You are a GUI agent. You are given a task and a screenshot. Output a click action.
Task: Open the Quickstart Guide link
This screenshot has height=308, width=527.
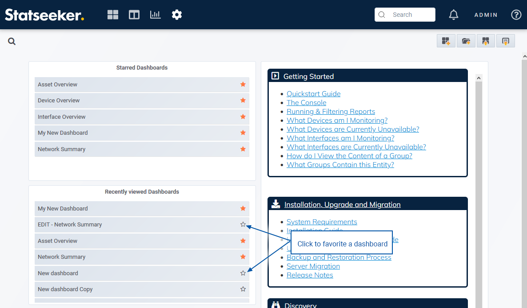pos(313,94)
